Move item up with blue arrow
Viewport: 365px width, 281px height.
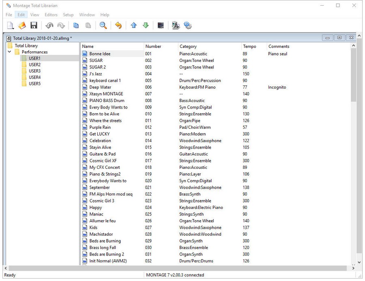(134, 26)
